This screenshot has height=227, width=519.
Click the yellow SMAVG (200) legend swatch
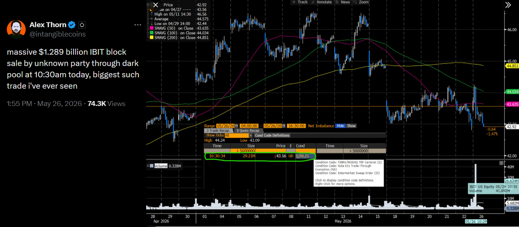(x=151, y=38)
